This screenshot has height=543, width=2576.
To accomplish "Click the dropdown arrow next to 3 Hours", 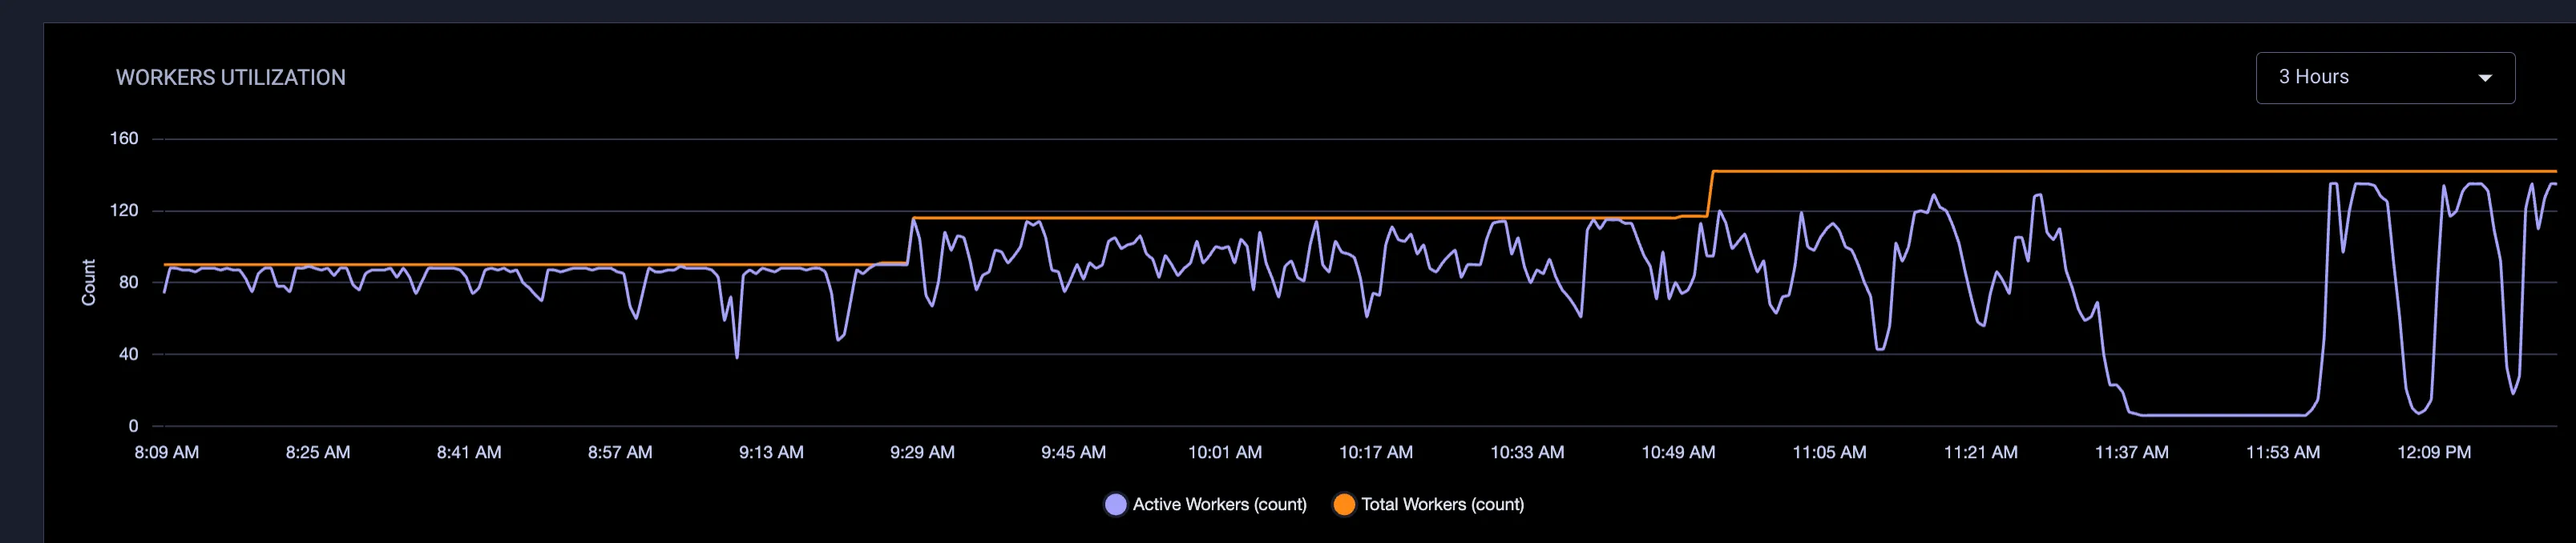I will pyautogui.click(x=2485, y=78).
